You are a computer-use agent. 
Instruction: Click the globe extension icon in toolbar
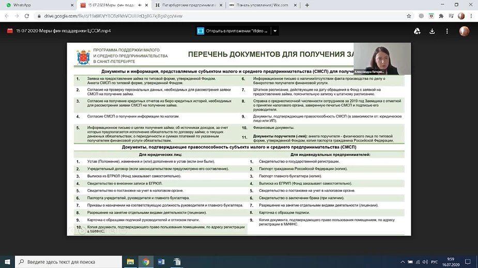click(421, 16)
